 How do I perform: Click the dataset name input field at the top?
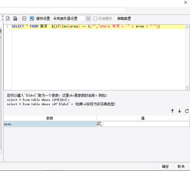pos(63,10)
